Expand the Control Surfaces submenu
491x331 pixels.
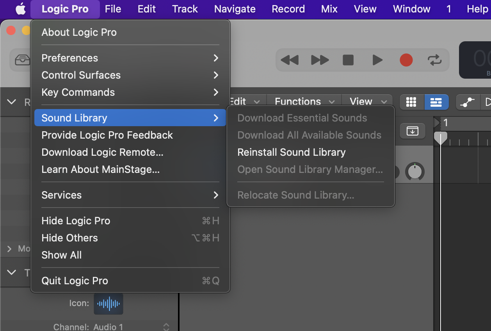130,75
